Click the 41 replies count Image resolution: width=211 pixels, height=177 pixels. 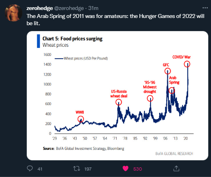click(40, 169)
